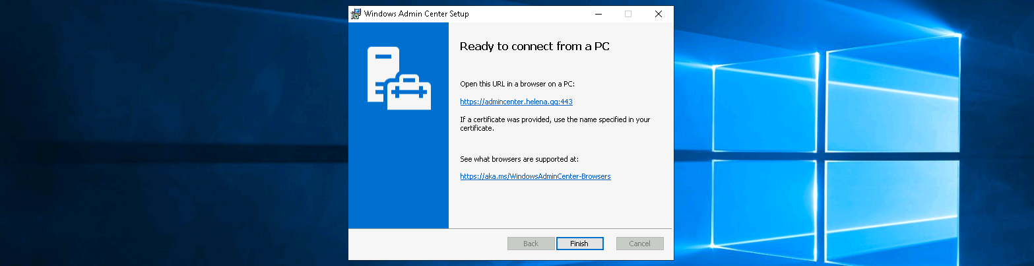Click the empty blue sidebar below the graphic
This screenshot has width=1034, height=266.
coord(398,178)
